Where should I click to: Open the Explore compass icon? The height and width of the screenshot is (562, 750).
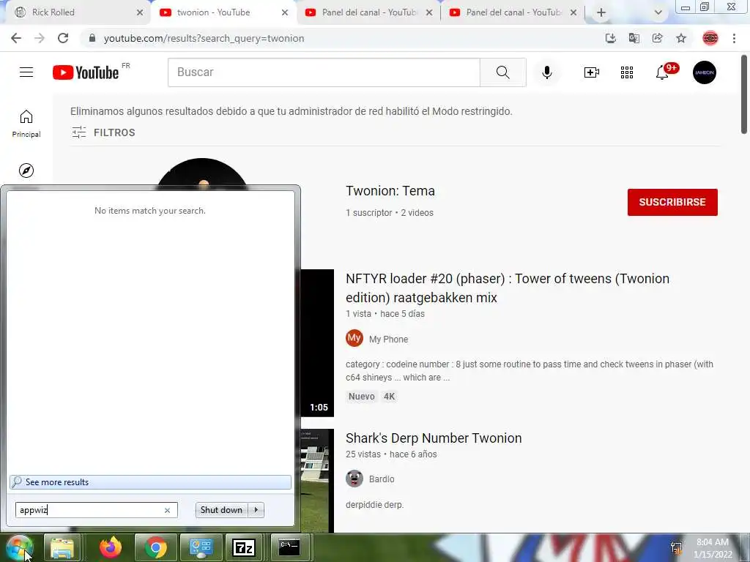click(26, 170)
